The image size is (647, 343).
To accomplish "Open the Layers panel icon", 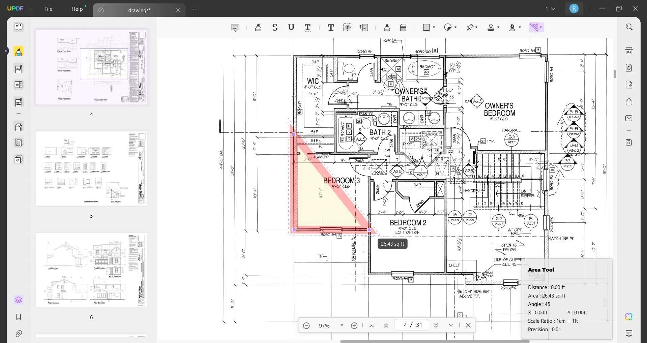I will pos(19,300).
